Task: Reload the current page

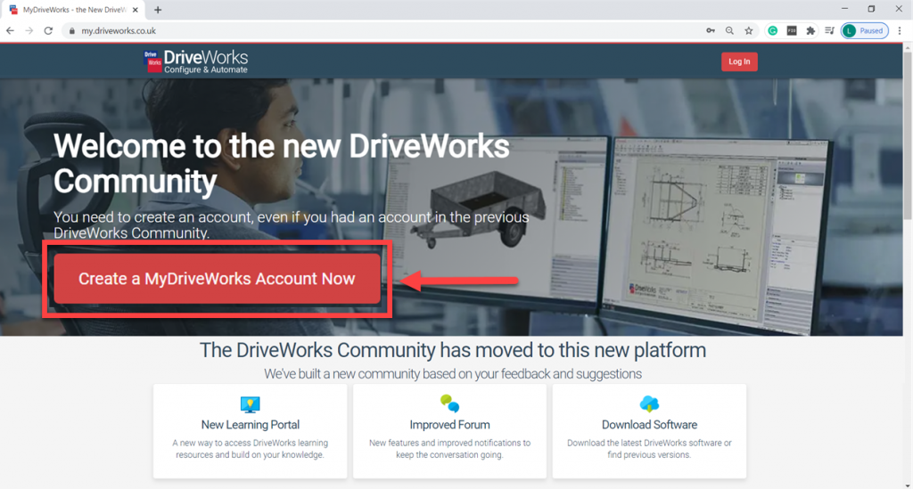Action: click(x=48, y=31)
